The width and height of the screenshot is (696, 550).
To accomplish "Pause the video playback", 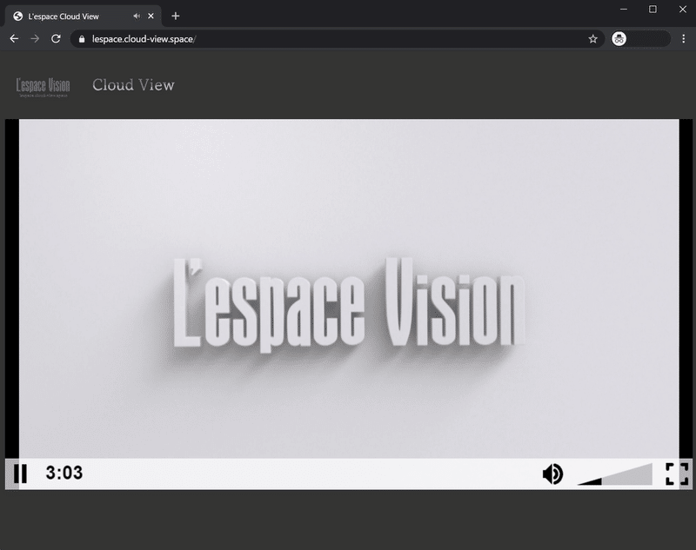I will 20,474.
